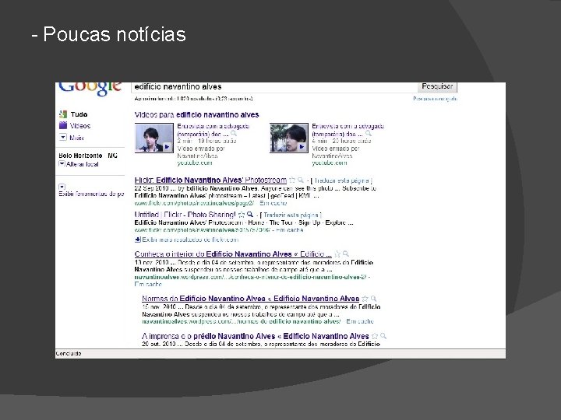Open first Entrevista com a advogada video link
The image size is (561, 420).
tap(213, 130)
